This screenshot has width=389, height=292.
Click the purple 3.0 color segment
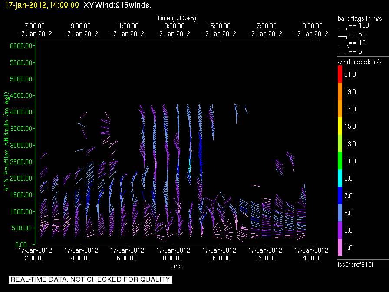tap(340, 230)
